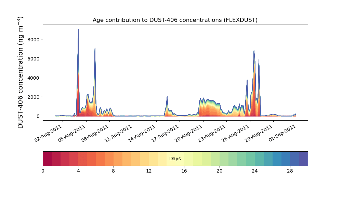Click the Days colorbar label
The height and width of the screenshot is (205, 342).
175,159
